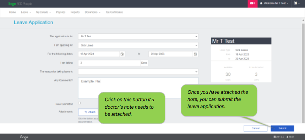
Task: Submit the leave application
Action: click(x=282, y=128)
